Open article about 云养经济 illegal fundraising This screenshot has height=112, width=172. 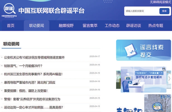[x=32, y=99]
